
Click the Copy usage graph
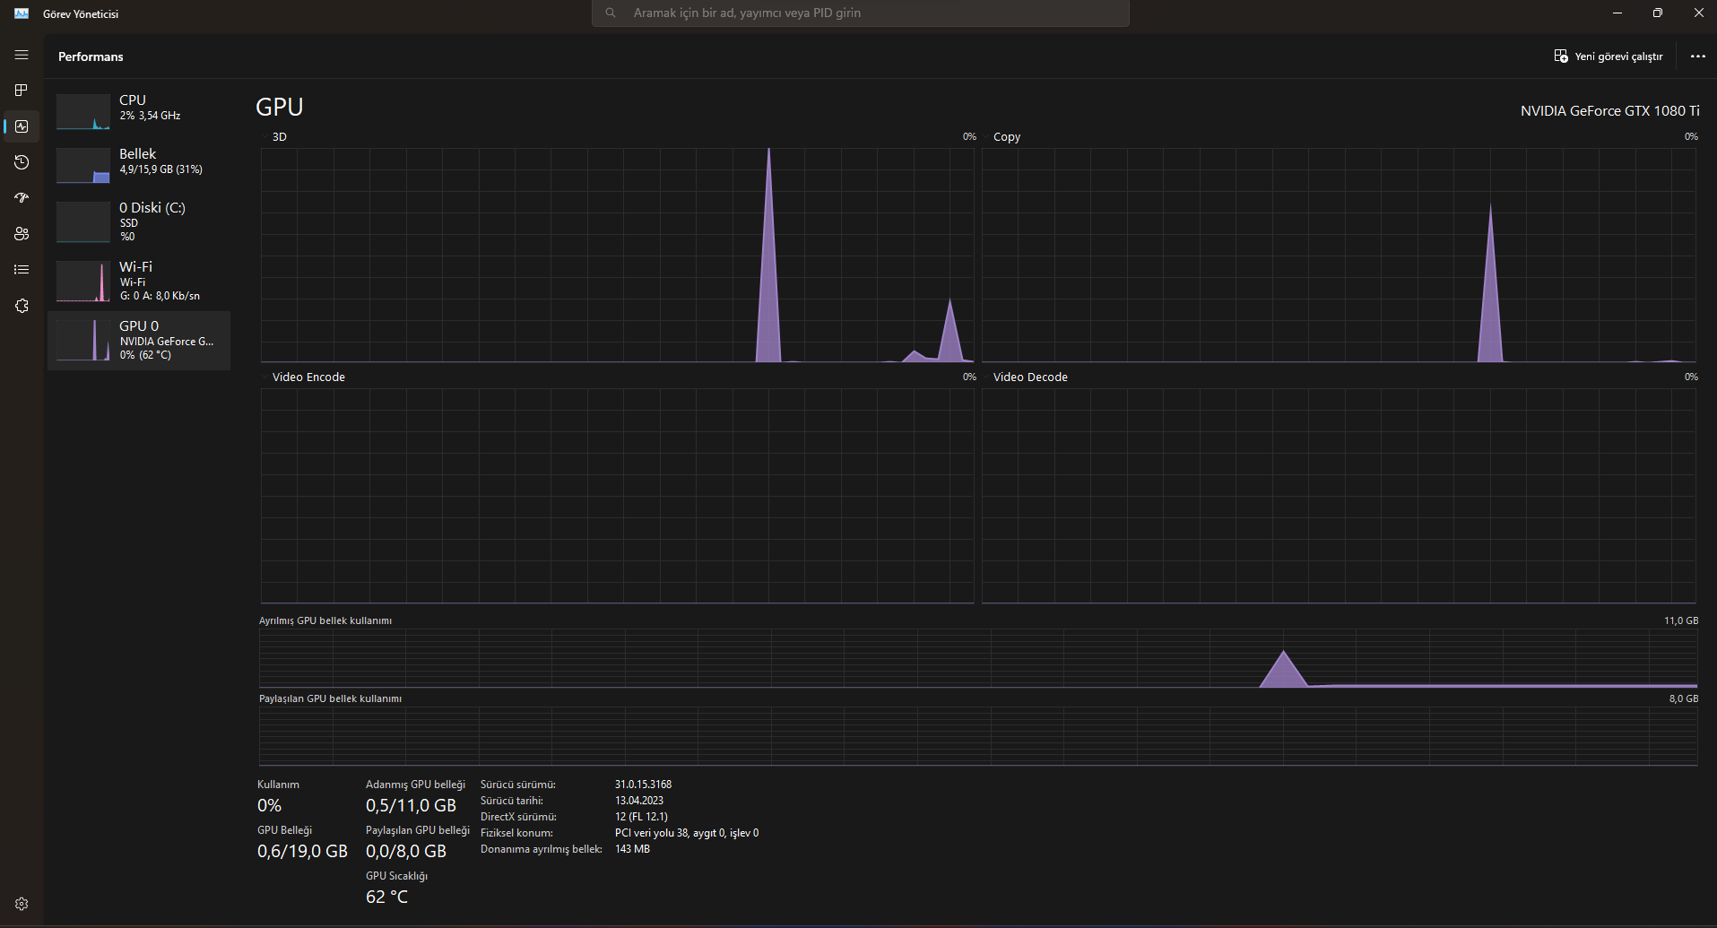pyautogui.click(x=1339, y=255)
